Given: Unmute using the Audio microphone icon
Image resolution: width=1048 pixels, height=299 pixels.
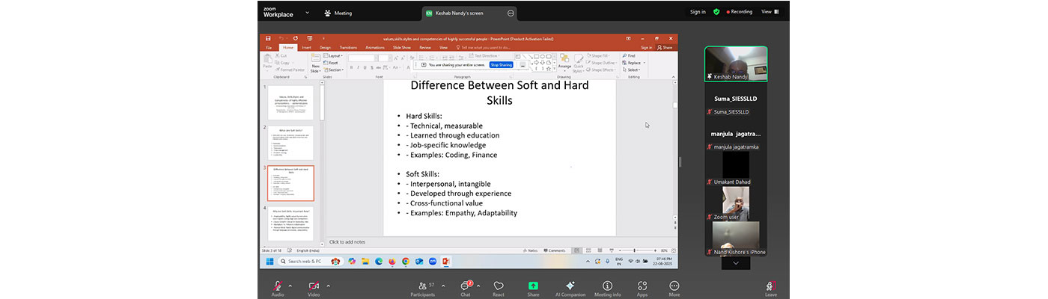Looking at the screenshot, I should point(277,286).
